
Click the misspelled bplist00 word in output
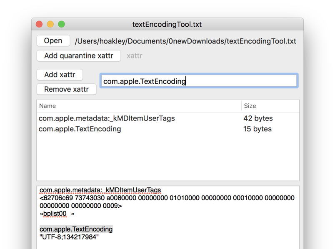coord(55,214)
